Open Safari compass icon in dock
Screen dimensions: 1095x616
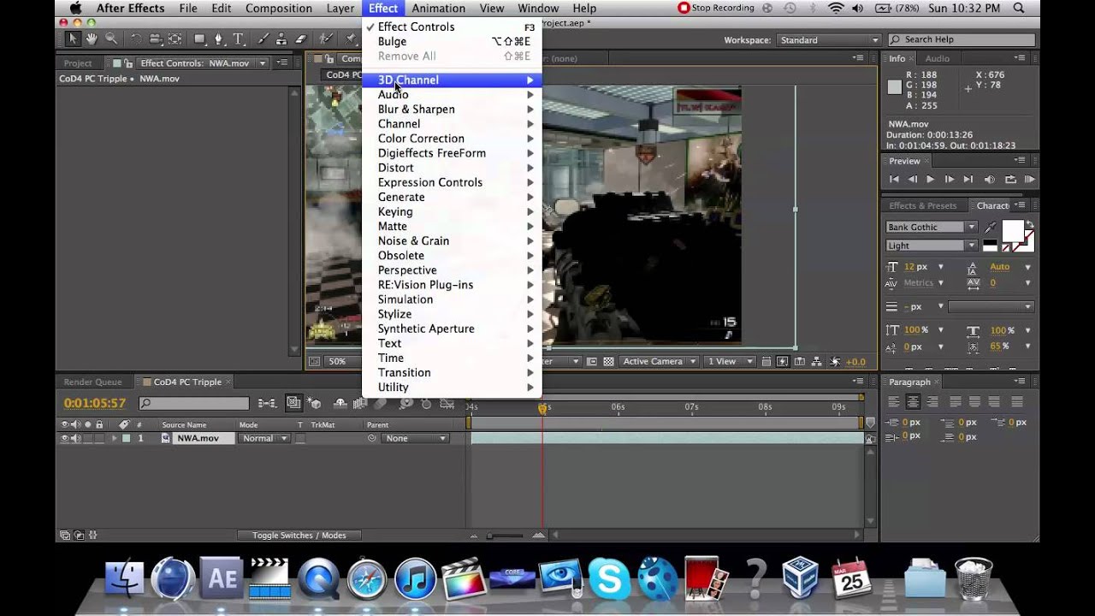coord(367,578)
